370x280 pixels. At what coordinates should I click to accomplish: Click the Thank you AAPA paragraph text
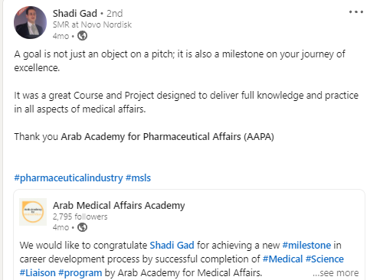click(144, 136)
